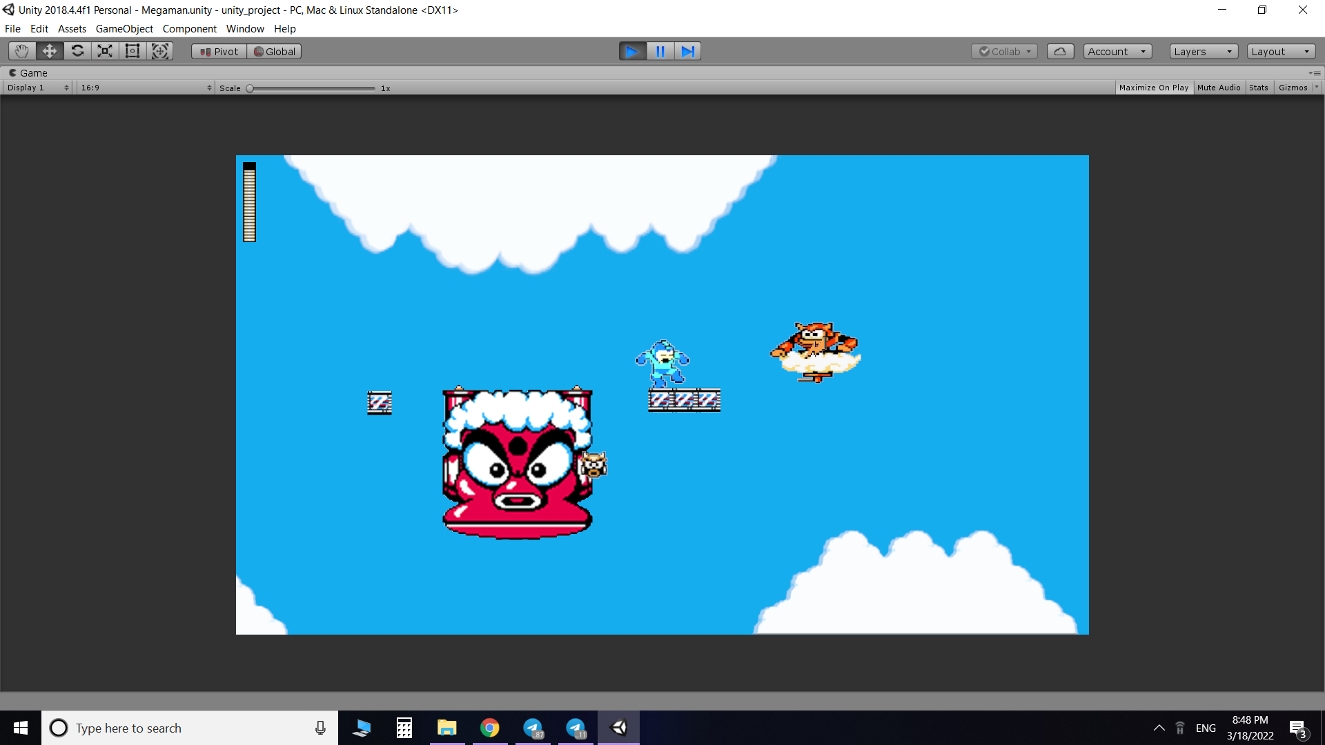This screenshot has width=1325, height=745.
Task: Toggle Mute Audio
Action: [1219, 88]
